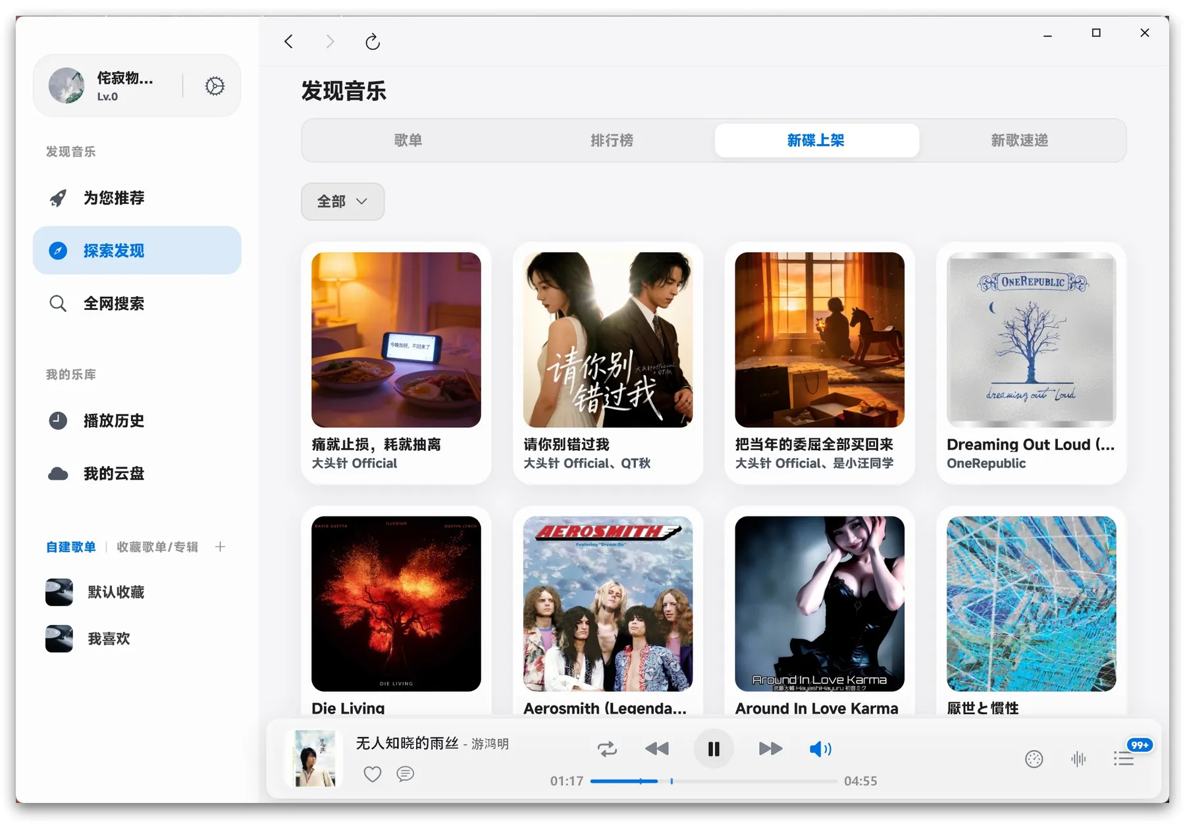Open comments for the current song
1185x824 pixels.
click(x=405, y=774)
